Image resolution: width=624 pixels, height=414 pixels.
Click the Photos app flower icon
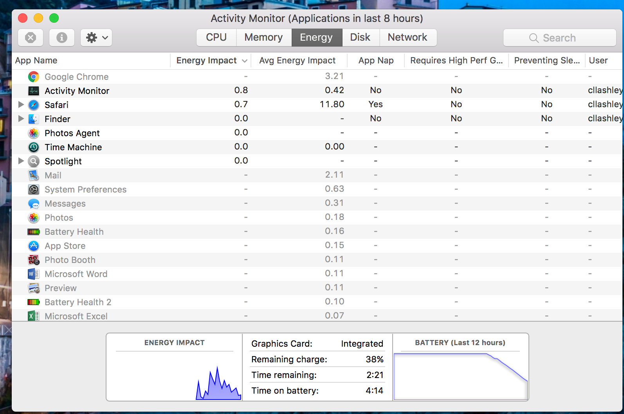pyautogui.click(x=34, y=218)
